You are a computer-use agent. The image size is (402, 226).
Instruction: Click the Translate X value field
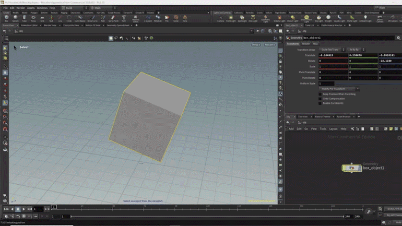(333, 55)
